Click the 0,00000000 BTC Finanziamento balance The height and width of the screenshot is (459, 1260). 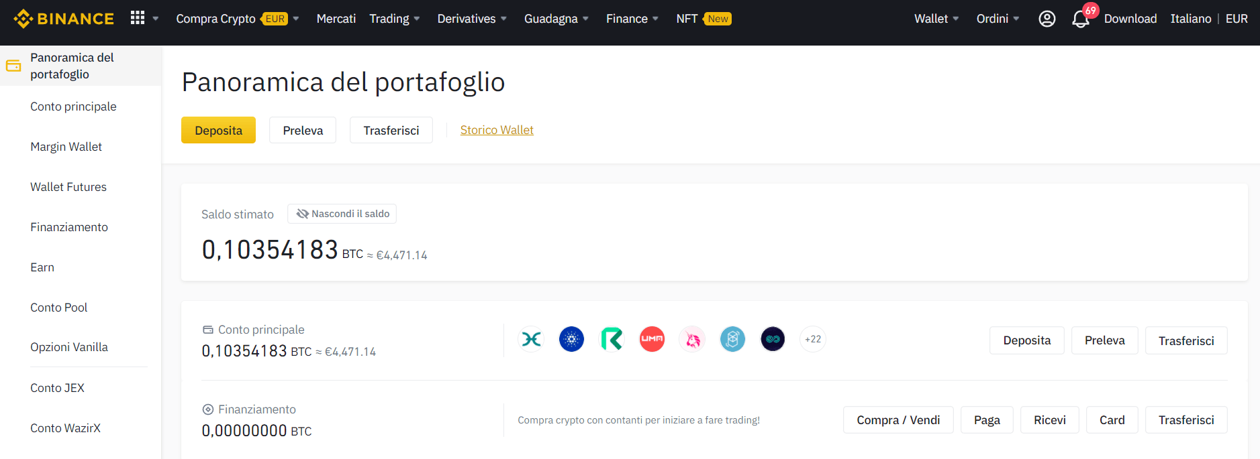coord(256,431)
